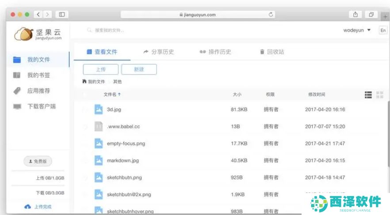Click the Safari share icon
The height and width of the screenshot is (215, 390).
356,15
